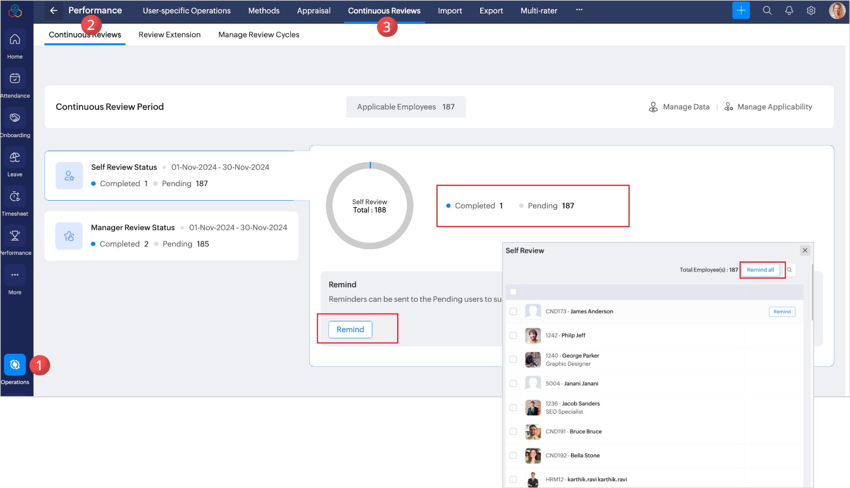The width and height of the screenshot is (850, 488).
Task: Open the Timesheet sidebar icon
Action: [x=15, y=197]
